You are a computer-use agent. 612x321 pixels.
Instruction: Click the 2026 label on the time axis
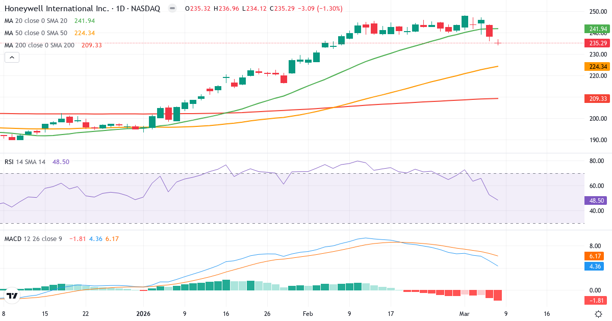pos(143,314)
